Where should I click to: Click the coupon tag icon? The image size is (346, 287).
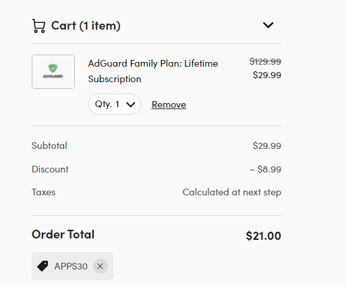click(42, 266)
